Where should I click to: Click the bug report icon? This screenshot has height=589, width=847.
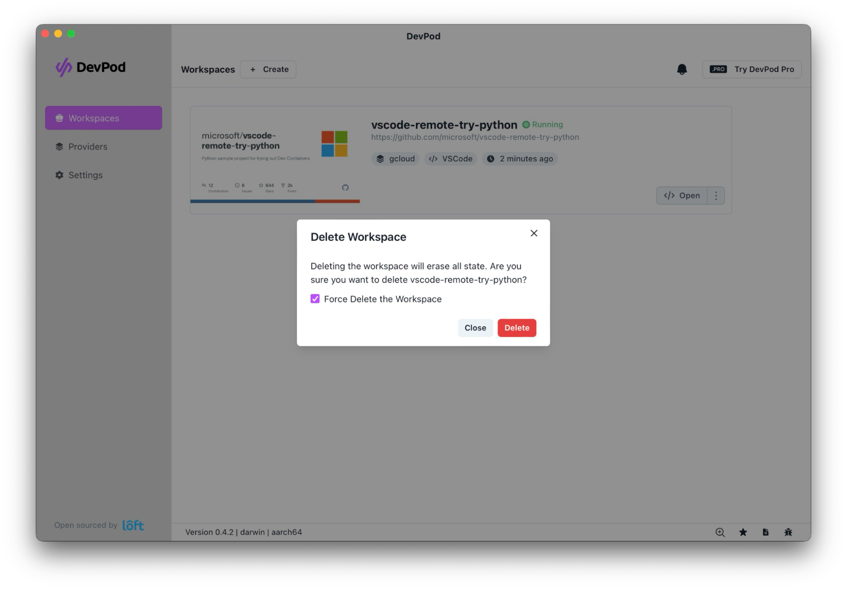coord(788,532)
